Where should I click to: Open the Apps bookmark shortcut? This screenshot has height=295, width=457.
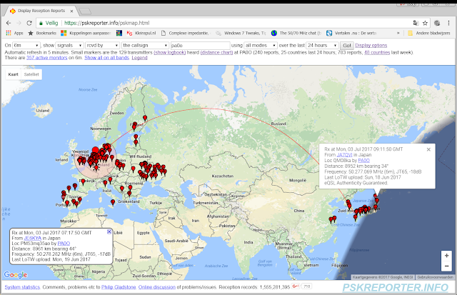(14, 34)
